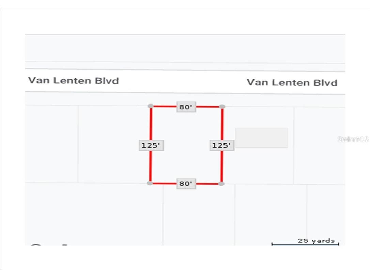Click the bottom-right corner node of the parcel
Viewport: 370px width, 278px height.
pos(221,184)
